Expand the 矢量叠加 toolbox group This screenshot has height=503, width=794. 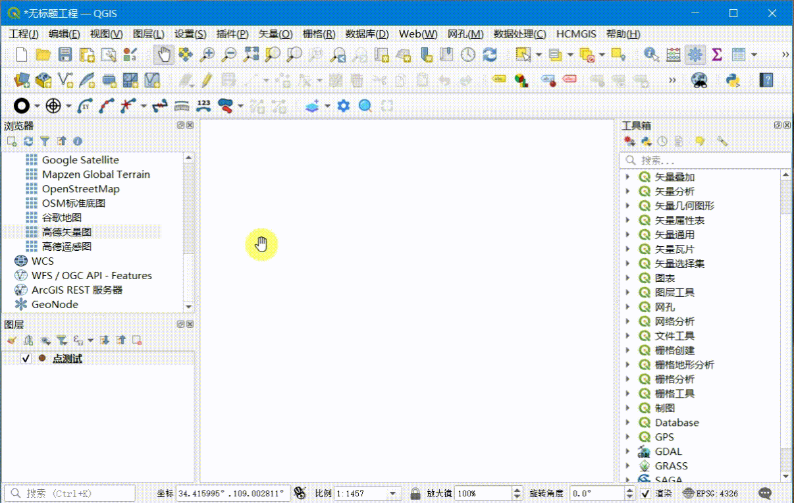click(627, 177)
